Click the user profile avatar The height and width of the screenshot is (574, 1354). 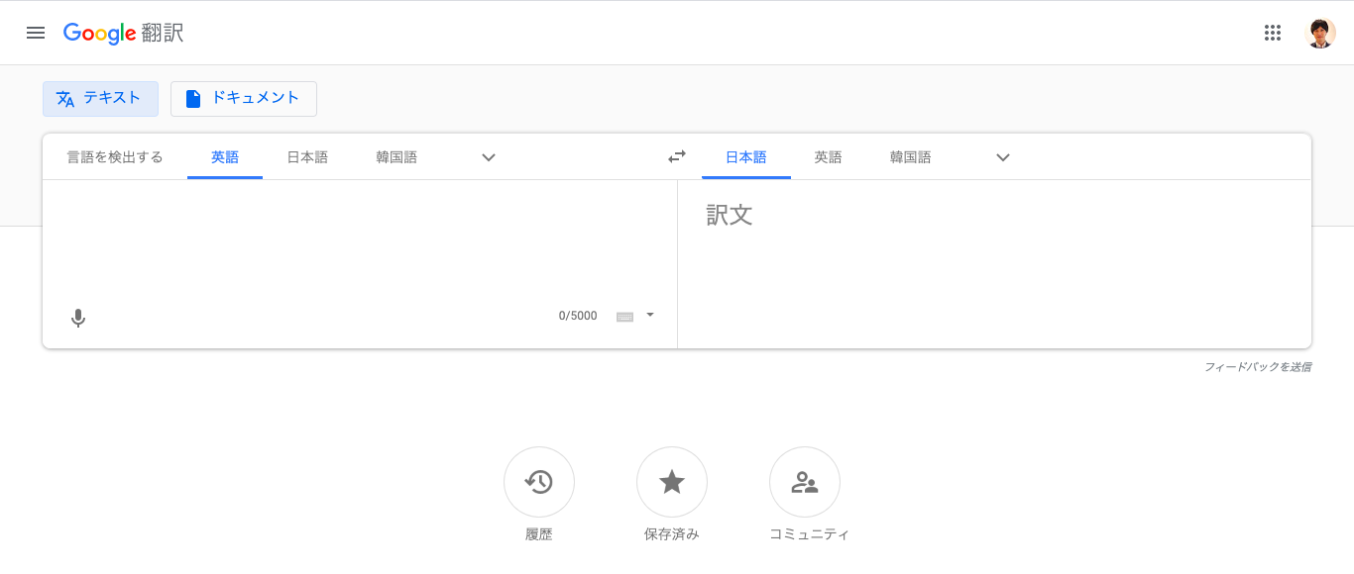[1320, 33]
